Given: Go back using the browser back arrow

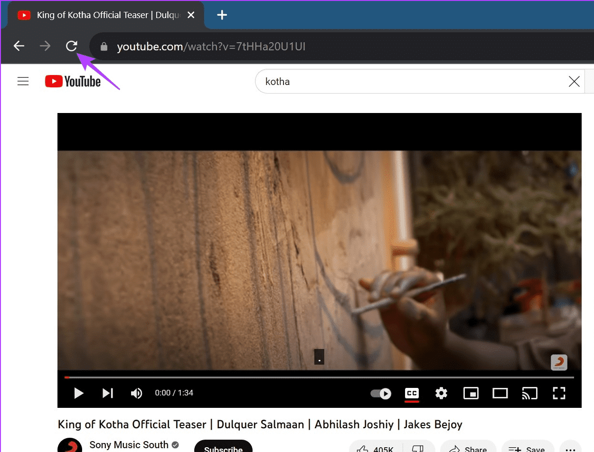Looking at the screenshot, I should tap(19, 46).
